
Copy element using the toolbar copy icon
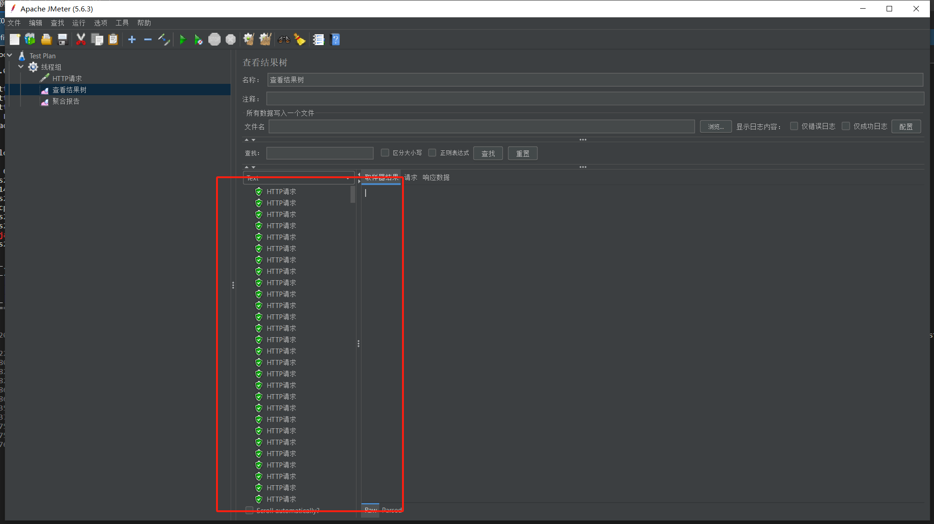[97, 40]
